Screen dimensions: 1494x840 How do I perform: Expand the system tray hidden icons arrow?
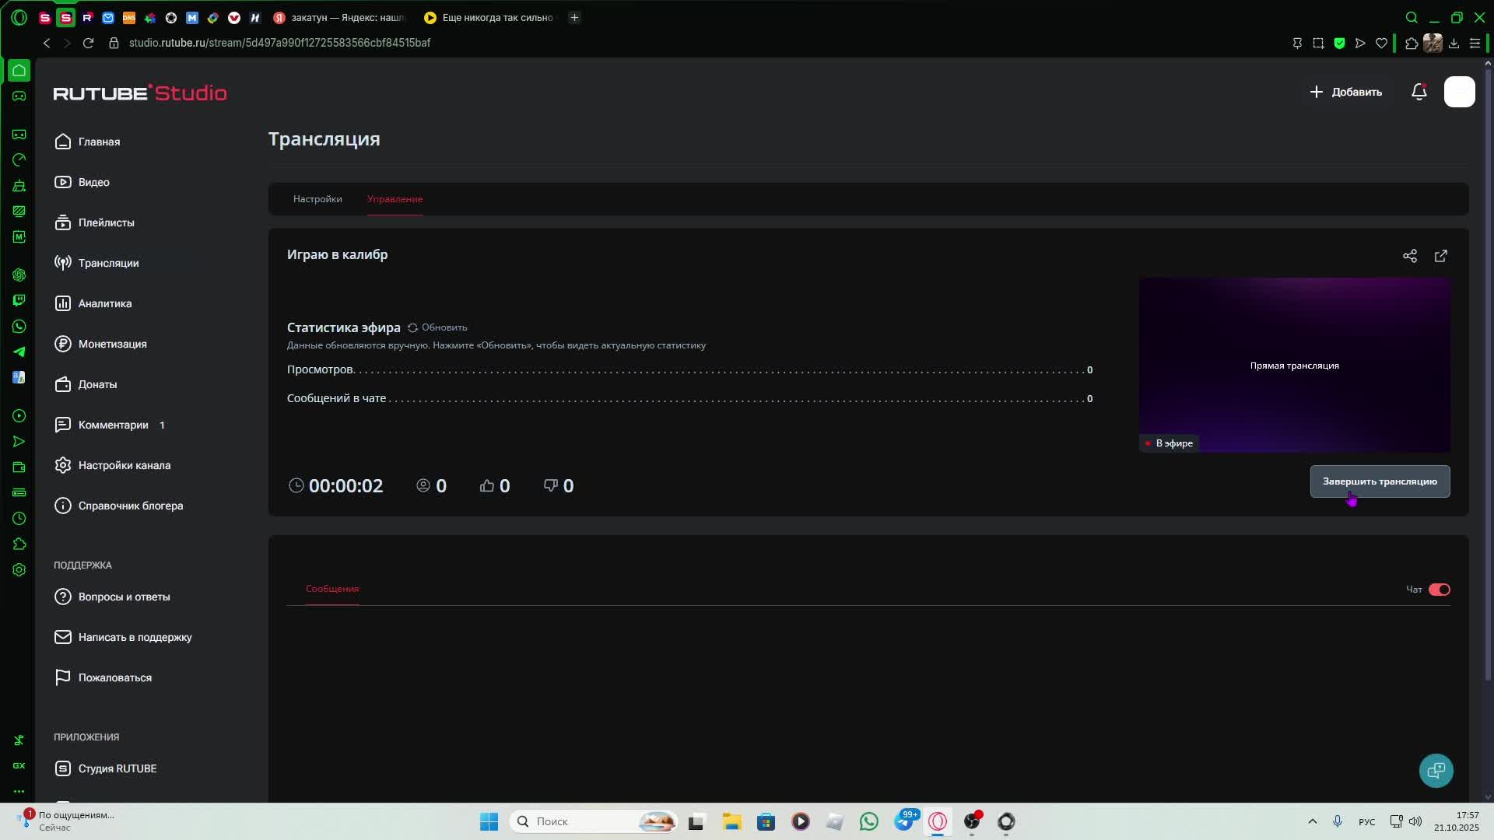tap(1312, 821)
